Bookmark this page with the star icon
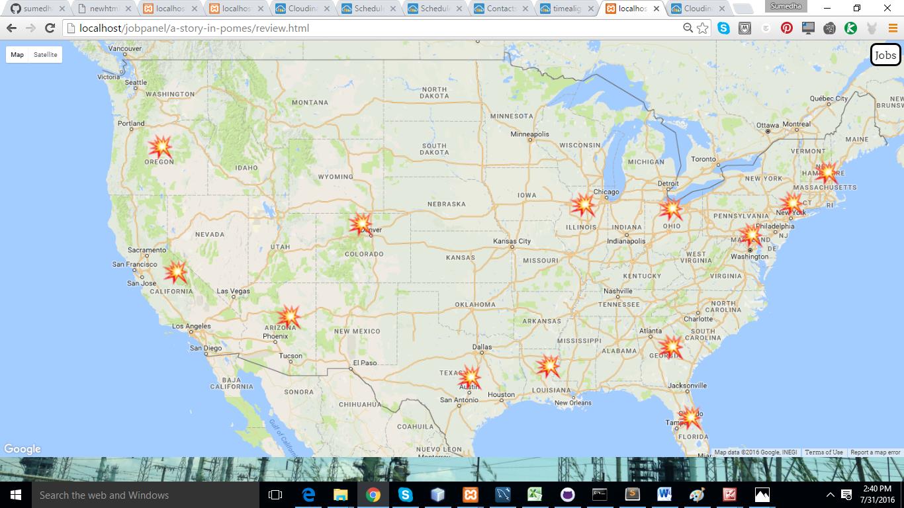The height and width of the screenshot is (508, 904). [703, 28]
